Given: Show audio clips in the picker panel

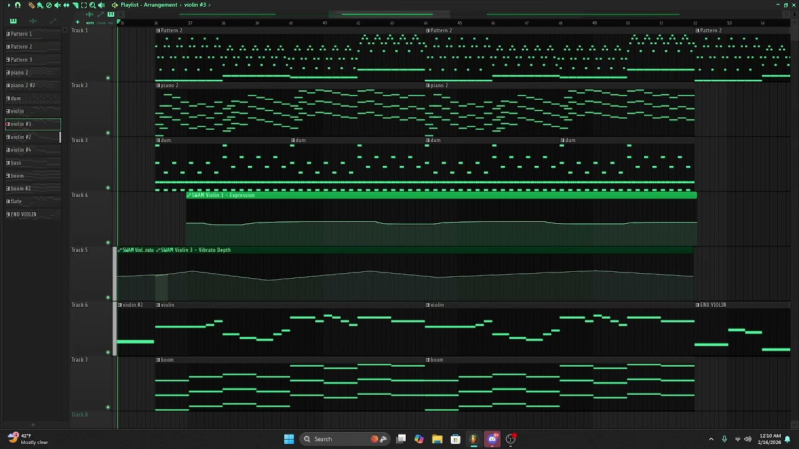Looking at the screenshot, I should (33, 21).
